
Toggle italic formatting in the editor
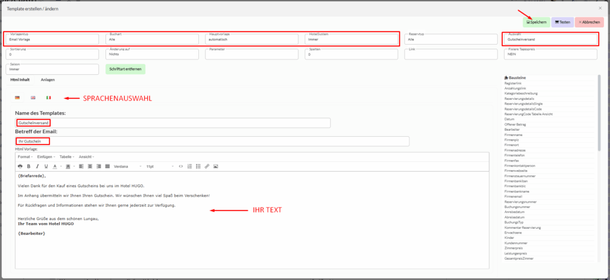37,166
